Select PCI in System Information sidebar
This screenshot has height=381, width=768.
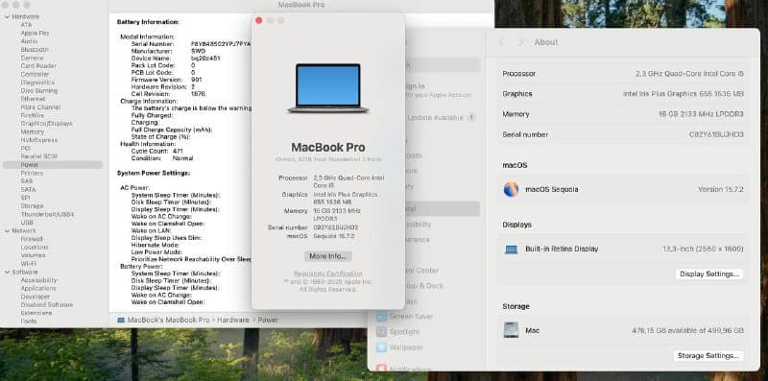click(26, 149)
